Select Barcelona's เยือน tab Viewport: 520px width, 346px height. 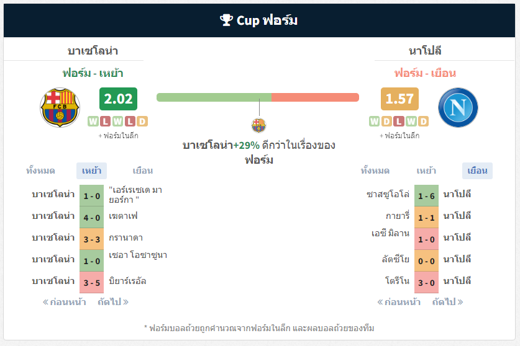point(143,171)
